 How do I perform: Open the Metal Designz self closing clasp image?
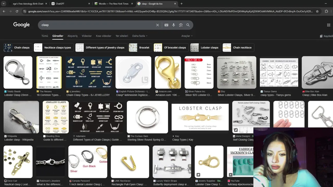(251, 117)
